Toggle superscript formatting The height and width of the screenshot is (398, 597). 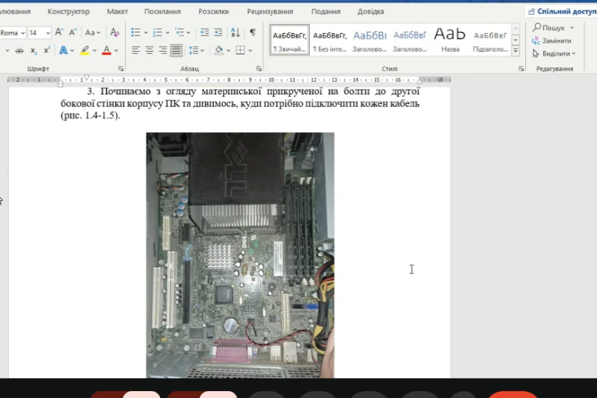point(47,50)
